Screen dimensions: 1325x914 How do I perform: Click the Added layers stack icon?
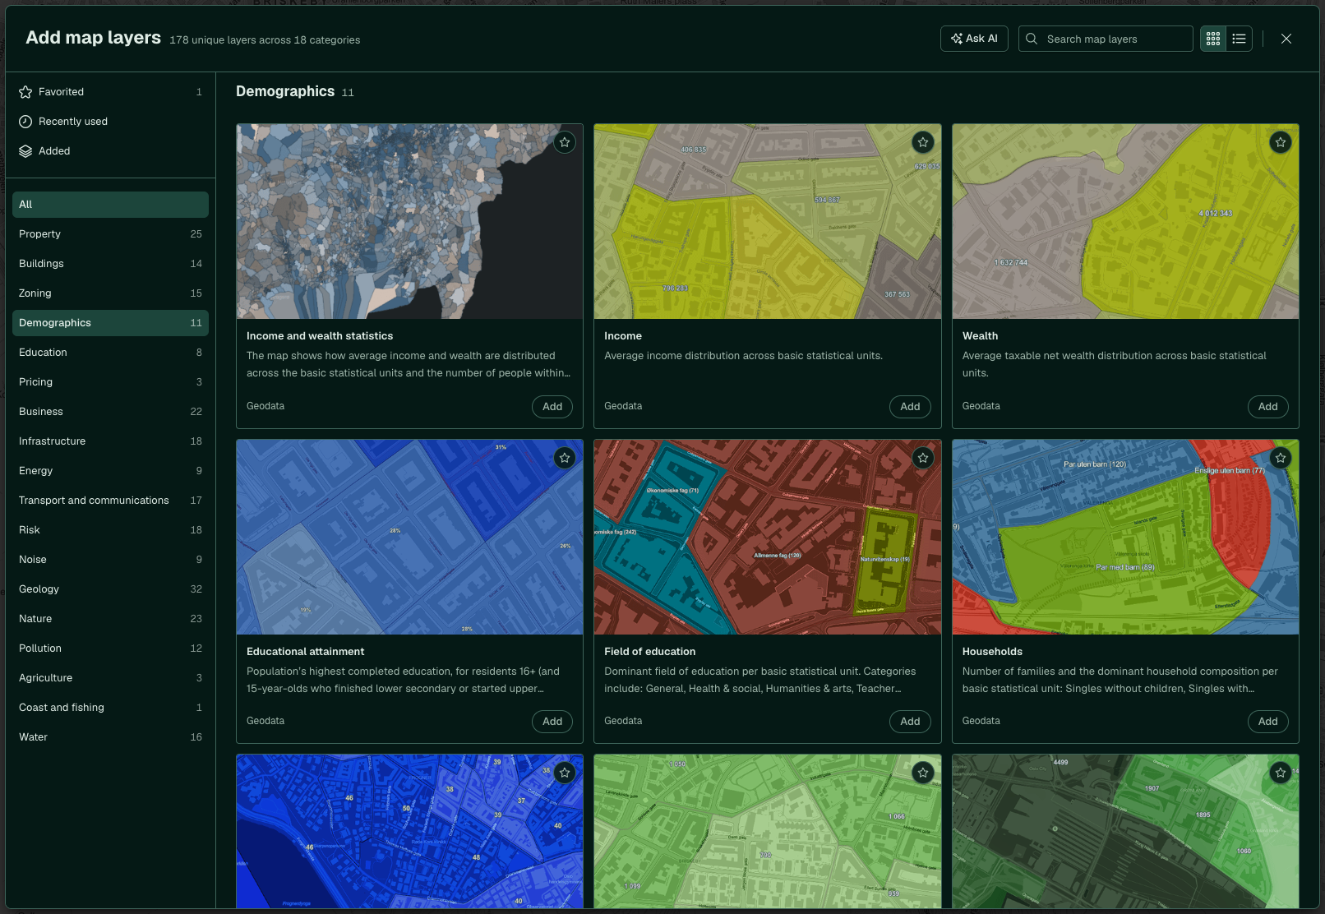pyautogui.click(x=25, y=151)
